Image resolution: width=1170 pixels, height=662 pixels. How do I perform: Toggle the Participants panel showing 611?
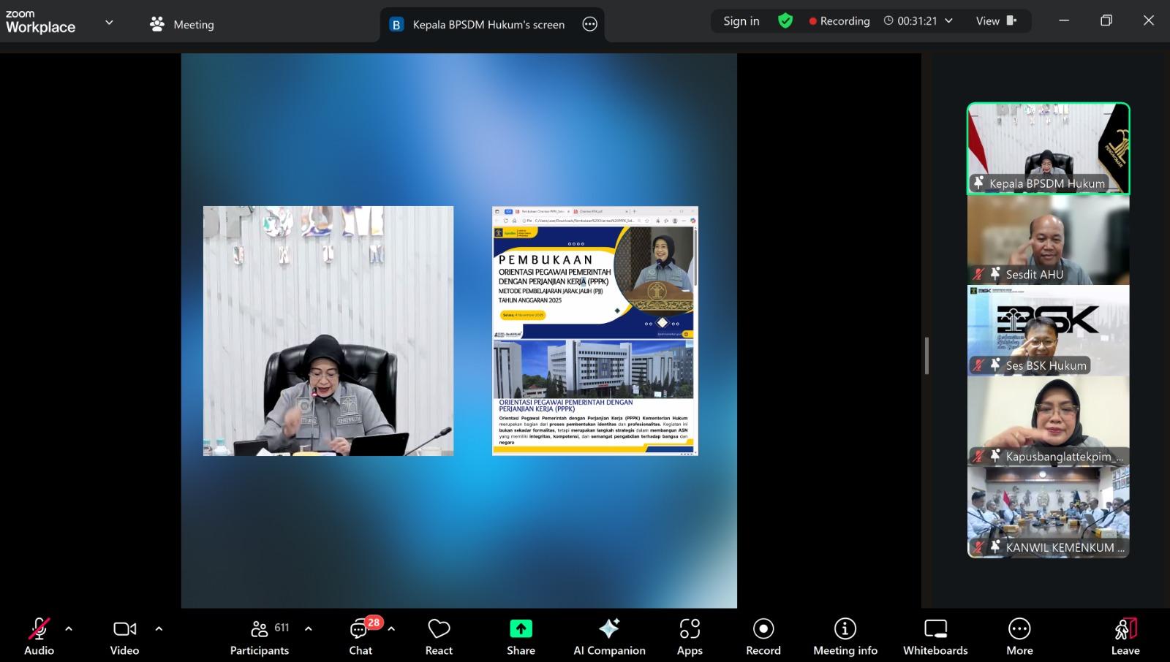coord(260,636)
